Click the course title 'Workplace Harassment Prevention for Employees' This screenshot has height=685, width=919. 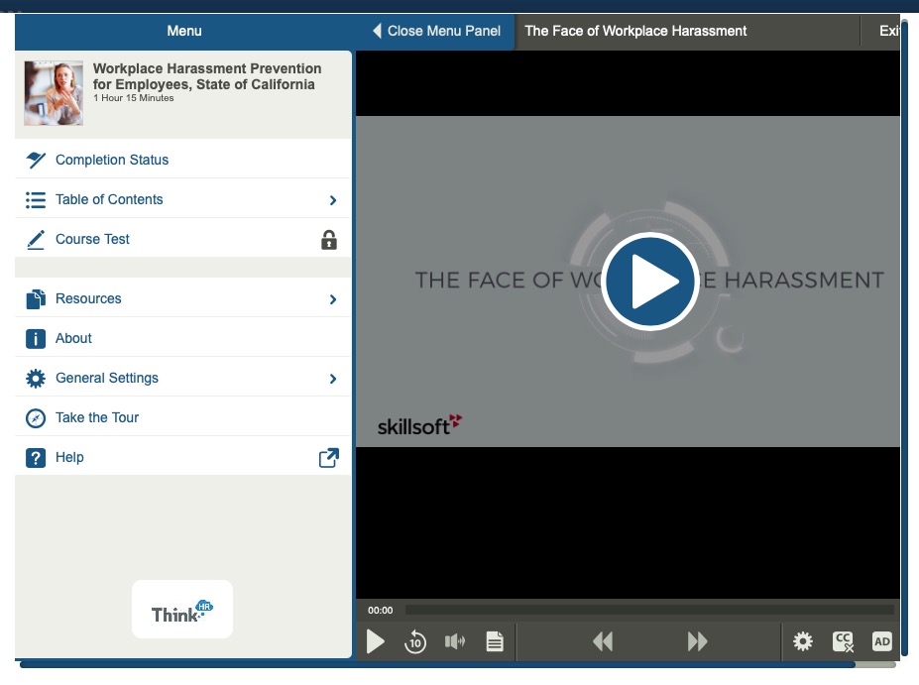point(207,76)
